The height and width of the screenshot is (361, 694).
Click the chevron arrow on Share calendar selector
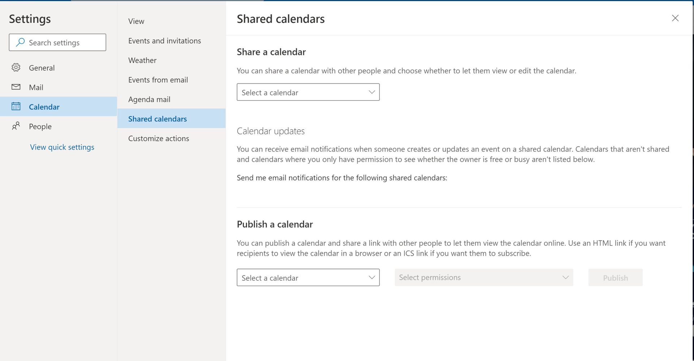pos(372,92)
